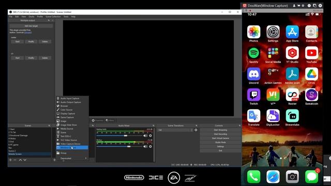Move scene down with arrow icon

point(25,160)
